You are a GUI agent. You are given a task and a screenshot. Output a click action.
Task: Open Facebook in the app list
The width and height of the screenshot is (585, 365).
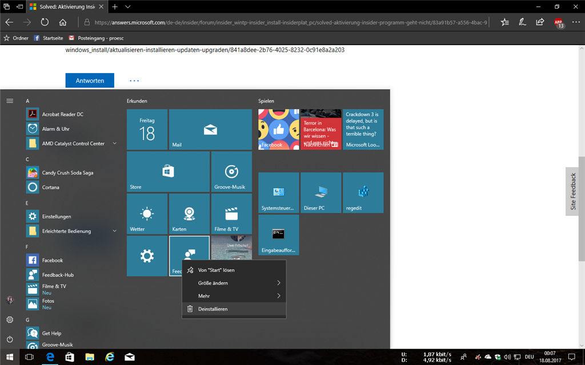[x=71, y=260]
